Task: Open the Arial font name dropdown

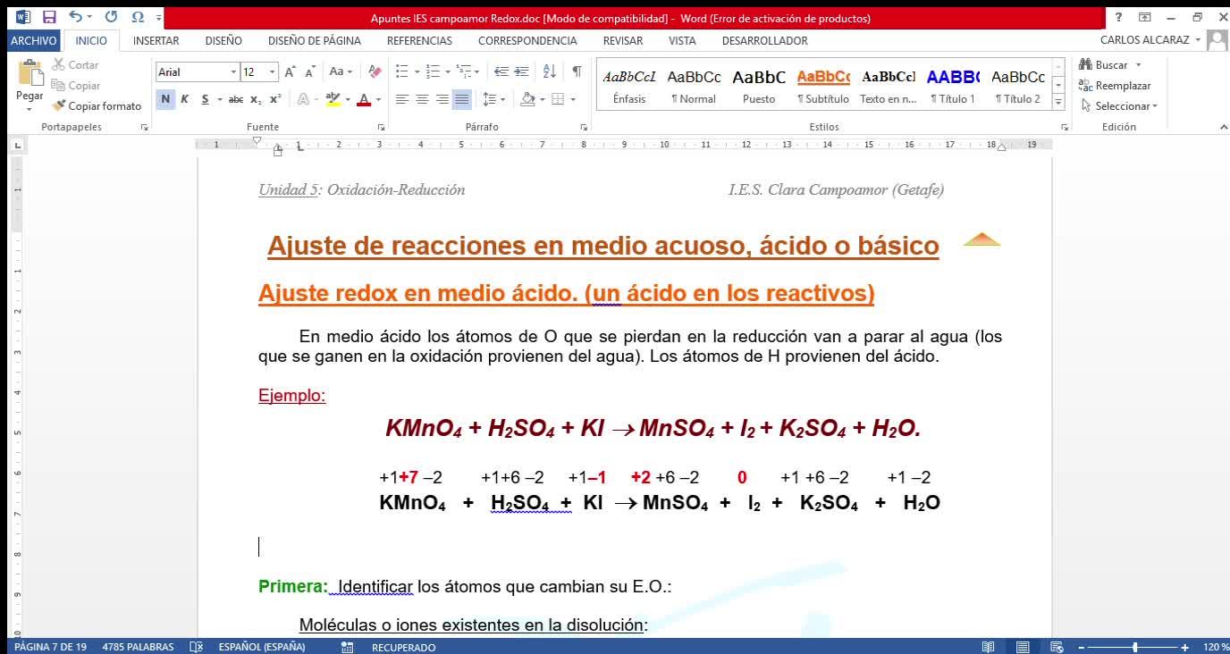Action: tap(233, 71)
